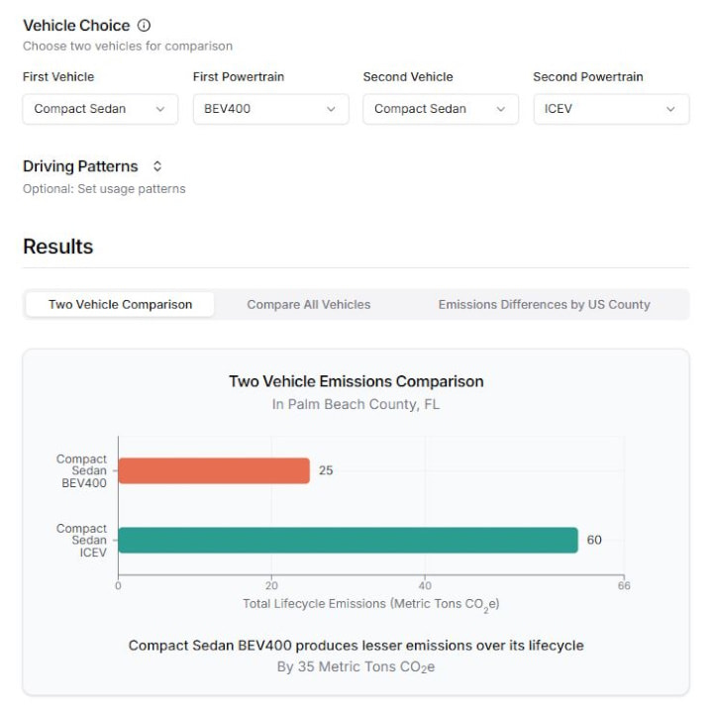Viewport: 713px width, 712px height.
Task: Click the Driving Patterns heading
Action: coord(80,166)
